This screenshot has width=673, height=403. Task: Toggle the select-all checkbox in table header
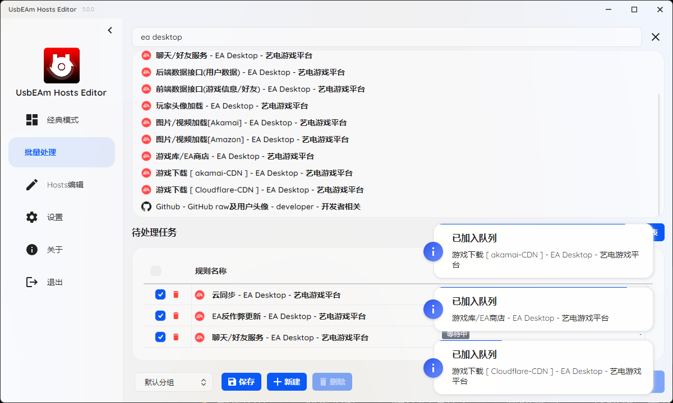pyautogui.click(x=156, y=271)
